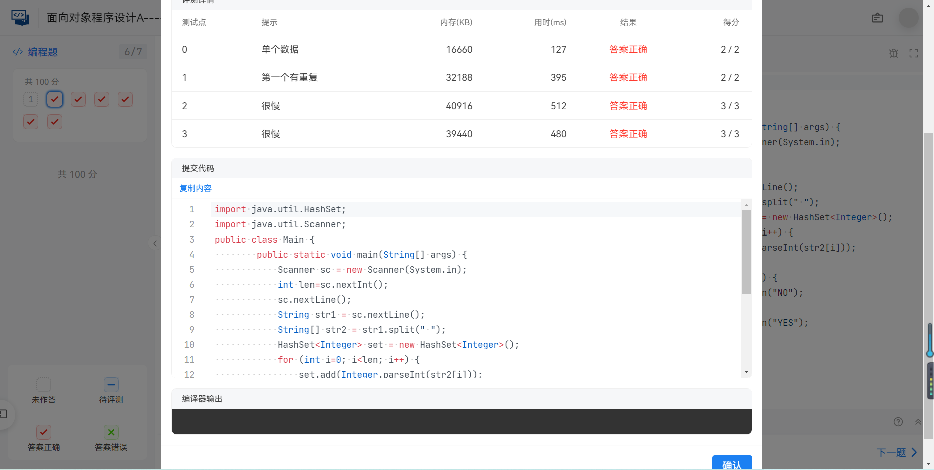Click the 编译器输出 section header
Viewport: 934px width, 470px height.
point(202,399)
